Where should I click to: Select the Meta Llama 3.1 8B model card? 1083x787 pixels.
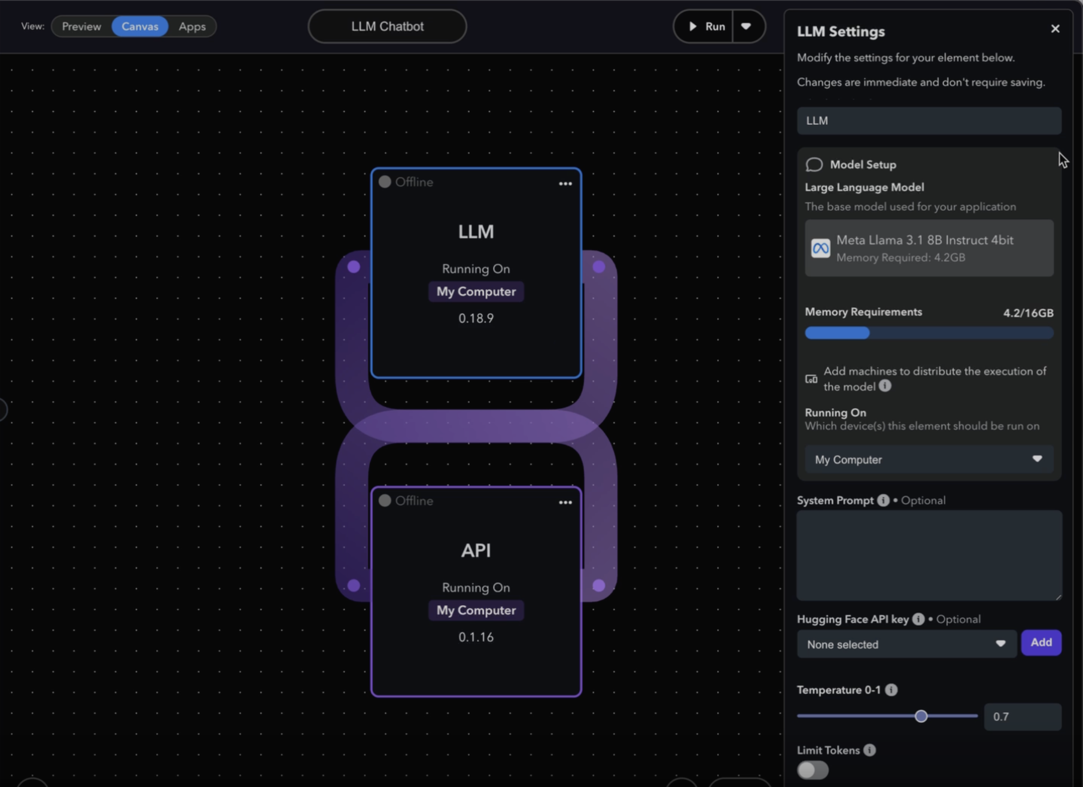pyautogui.click(x=929, y=248)
